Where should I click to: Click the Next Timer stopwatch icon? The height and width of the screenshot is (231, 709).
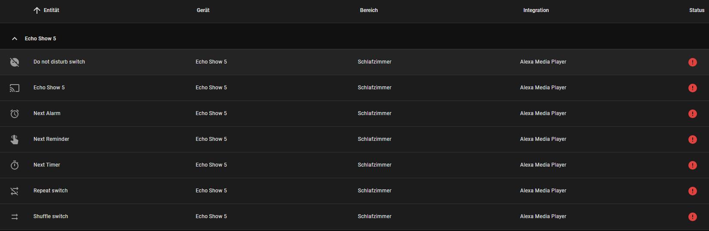pyautogui.click(x=15, y=165)
